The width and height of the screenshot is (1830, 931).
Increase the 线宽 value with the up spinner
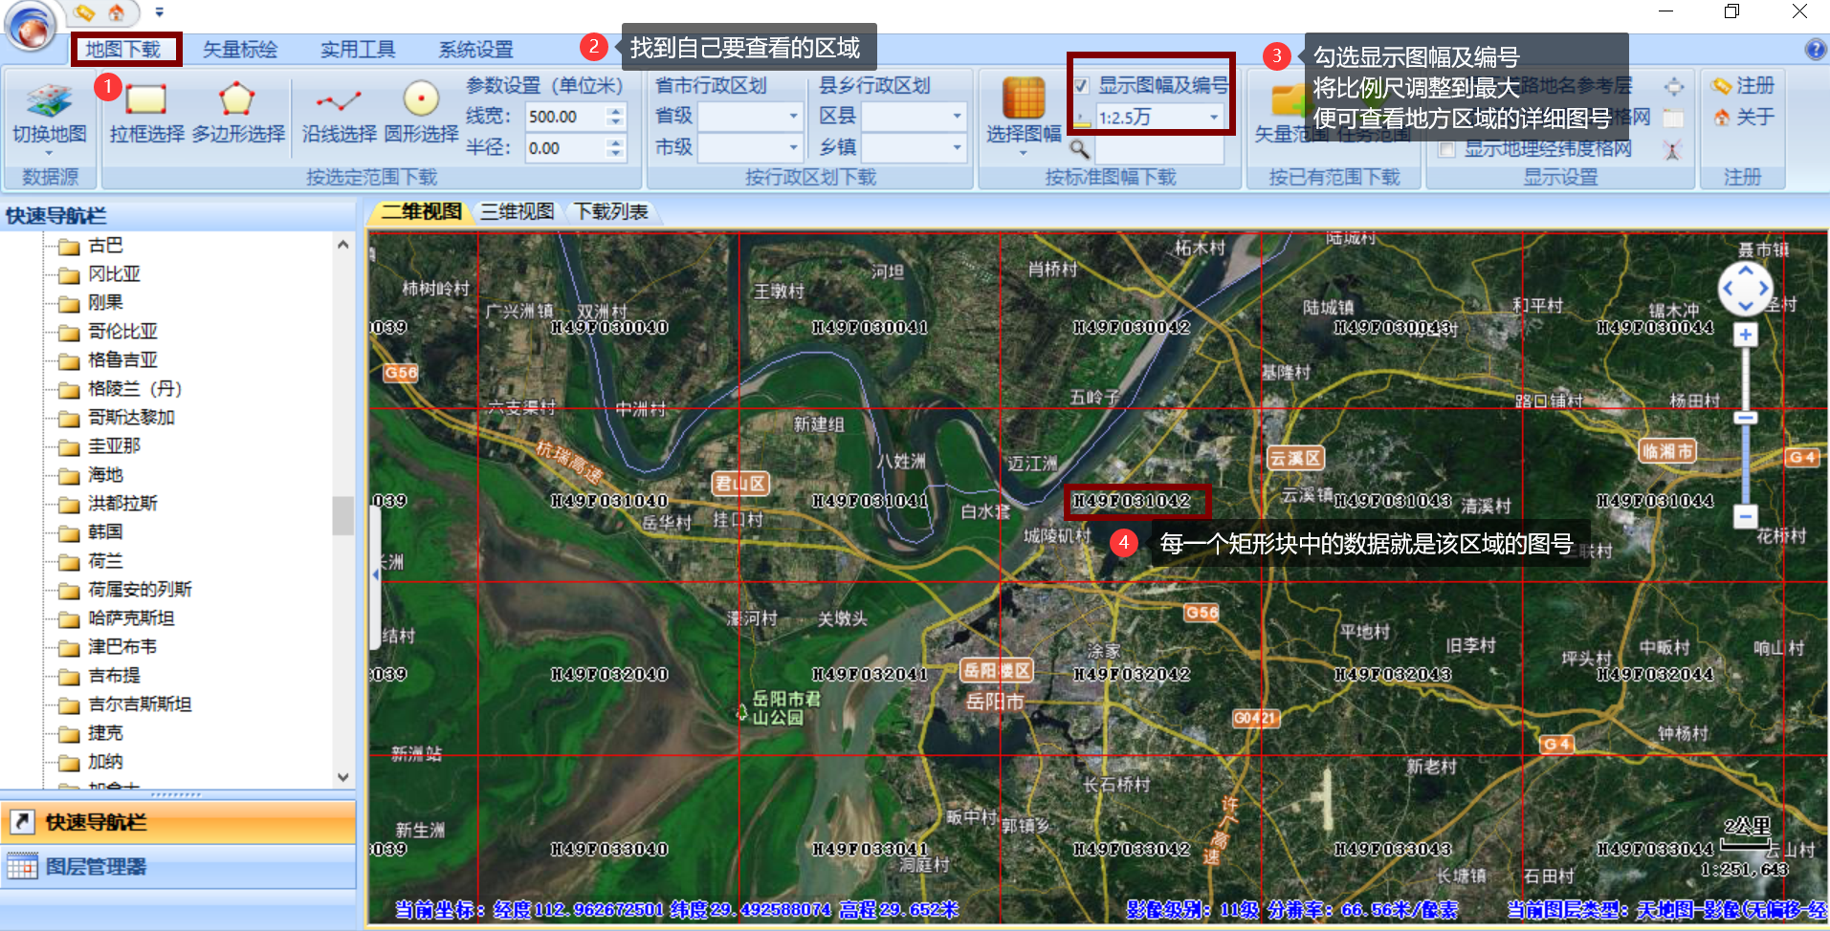coord(615,111)
